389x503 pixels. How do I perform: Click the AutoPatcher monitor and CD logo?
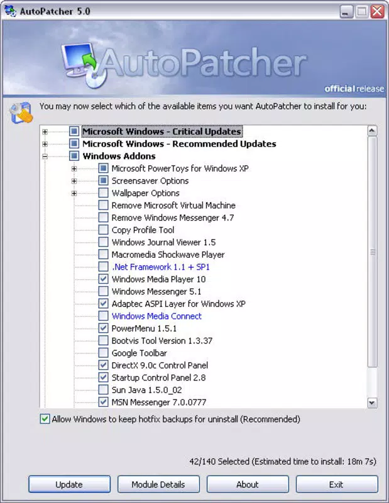tap(84, 65)
